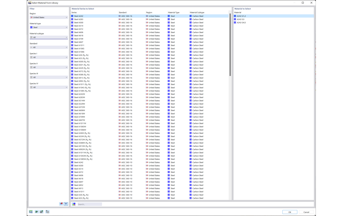Open the Species II dropdown
This screenshot has height=216, width=343.
coord(49,67)
